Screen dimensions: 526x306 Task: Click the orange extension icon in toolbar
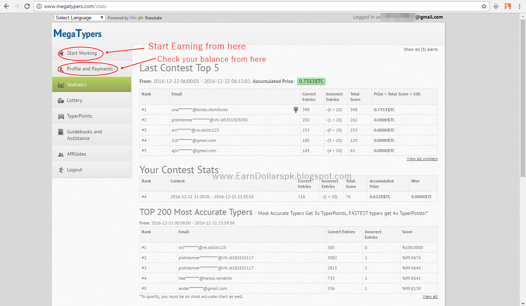(x=507, y=6)
